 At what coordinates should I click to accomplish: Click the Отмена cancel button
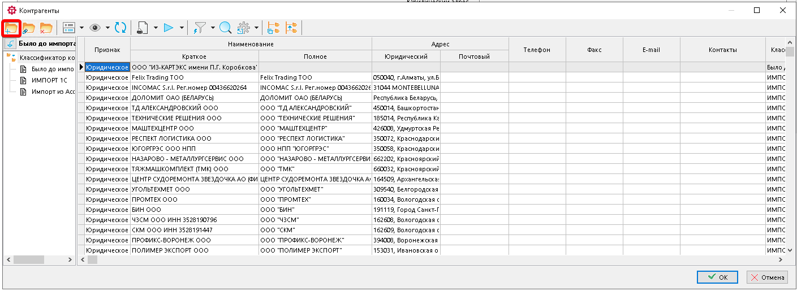pos(768,277)
